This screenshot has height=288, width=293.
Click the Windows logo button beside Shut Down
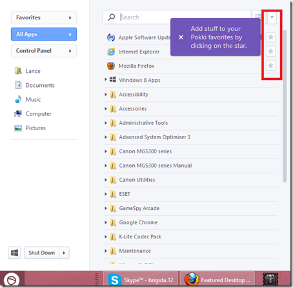click(x=14, y=253)
